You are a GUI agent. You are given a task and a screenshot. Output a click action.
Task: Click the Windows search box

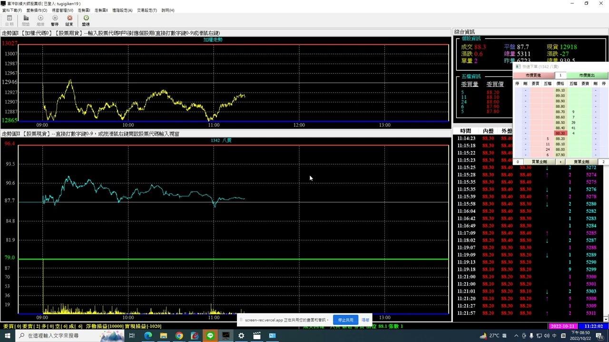[69, 335]
